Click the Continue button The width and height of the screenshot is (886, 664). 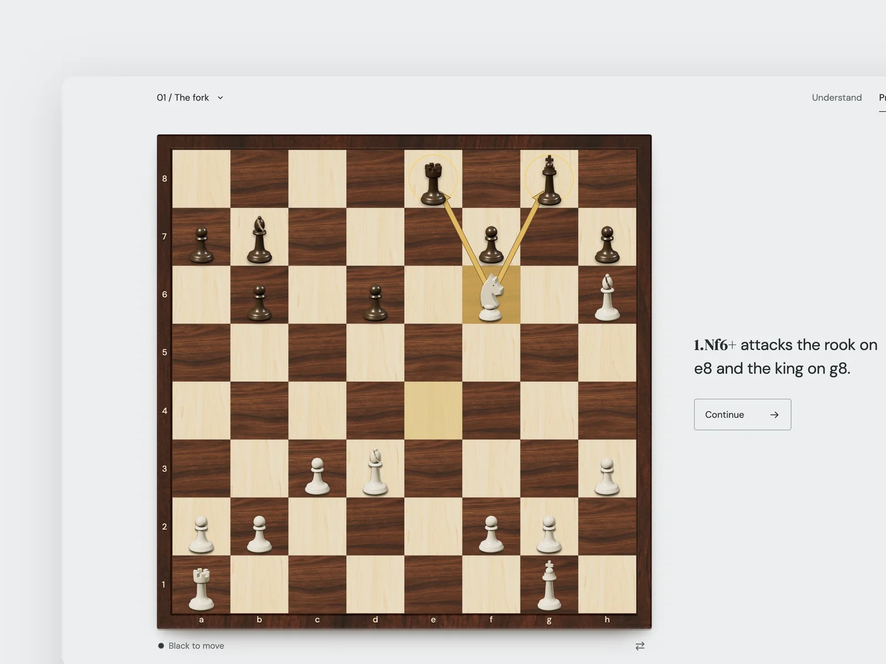coord(743,414)
